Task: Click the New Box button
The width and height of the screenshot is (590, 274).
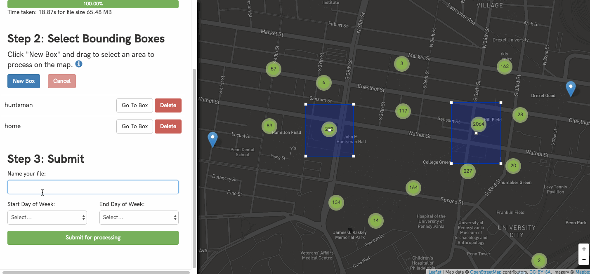Action: (x=24, y=81)
